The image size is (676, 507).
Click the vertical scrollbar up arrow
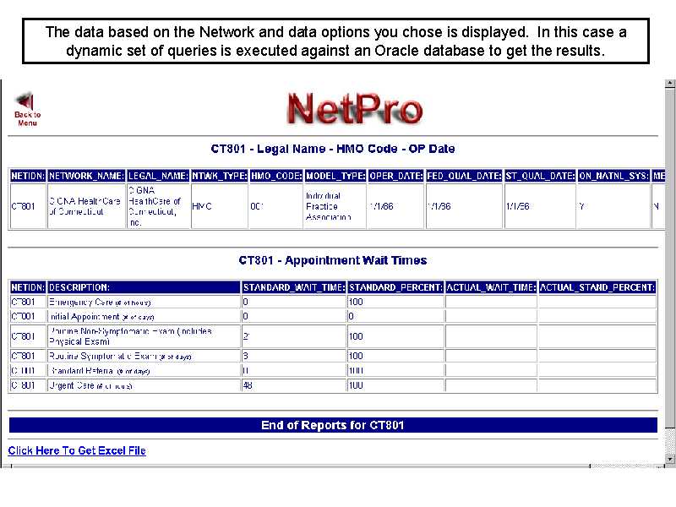click(669, 85)
